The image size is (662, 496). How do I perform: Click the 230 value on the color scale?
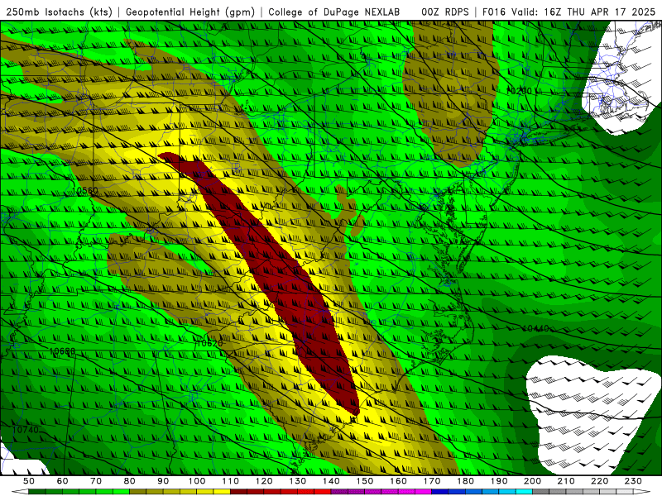633,481
